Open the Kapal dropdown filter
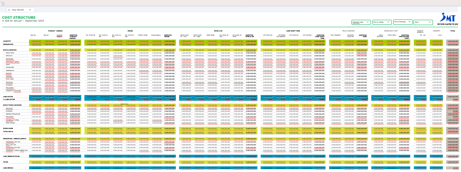This screenshot has height=172, width=461. pos(423,22)
